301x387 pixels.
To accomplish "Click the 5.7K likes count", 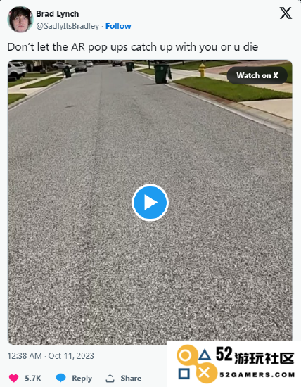I will coord(33,378).
